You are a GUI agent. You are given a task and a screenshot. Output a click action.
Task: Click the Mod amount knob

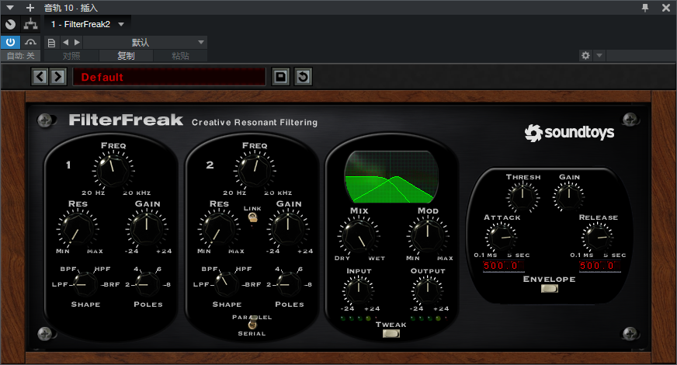tap(428, 236)
